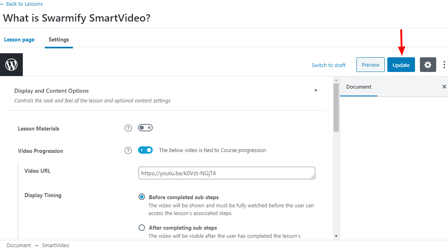The width and height of the screenshot is (448, 250).
Task: Select the Settings tab
Action: 59,39
